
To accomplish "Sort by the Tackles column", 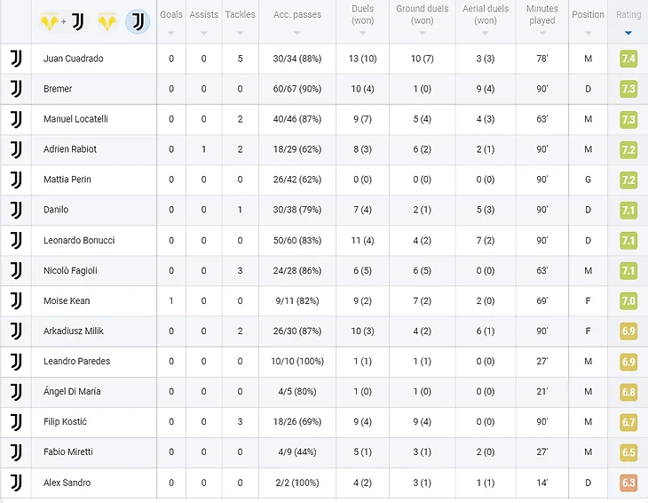I will pos(240,33).
